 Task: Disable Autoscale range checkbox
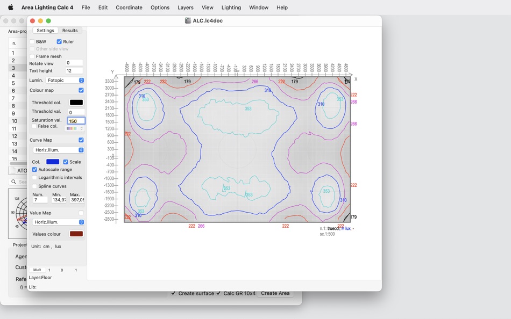tap(34, 170)
